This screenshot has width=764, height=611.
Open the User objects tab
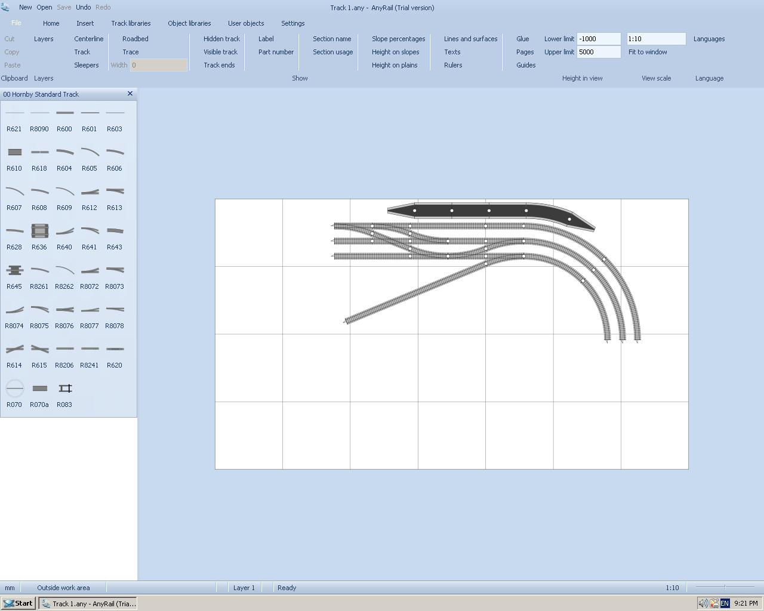tap(246, 23)
